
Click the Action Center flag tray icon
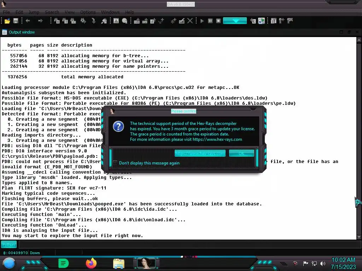(305, 263)
